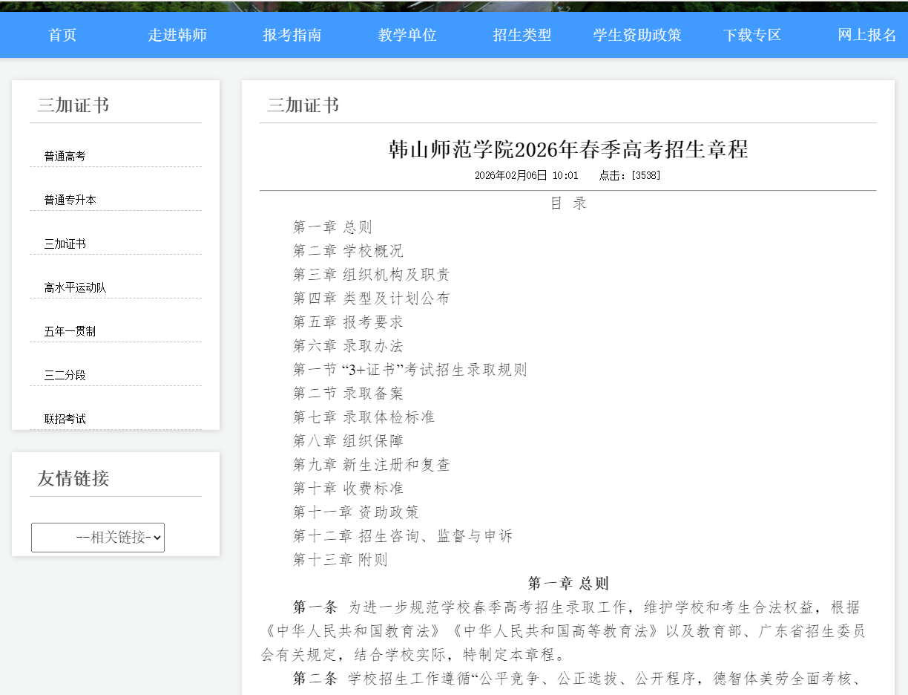Image resolution: width=908 pixels, height=695 pixels.
Task: Open the 走进韩师 navigation menu item
Action: (x=177, y=34)
